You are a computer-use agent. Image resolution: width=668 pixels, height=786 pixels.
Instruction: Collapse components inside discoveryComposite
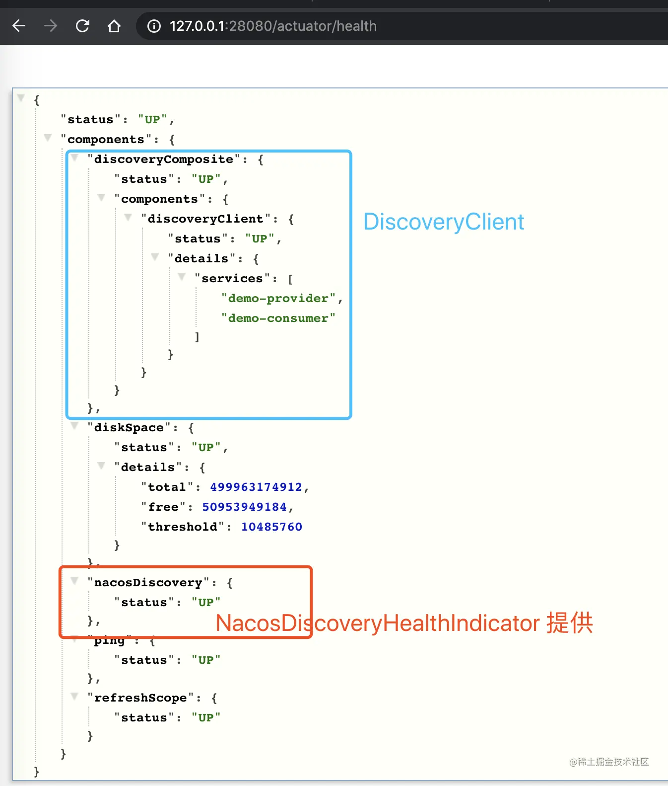pos(101,197)
